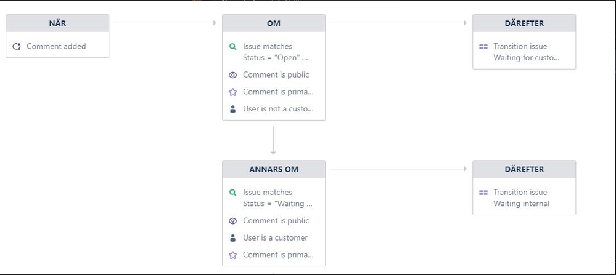The width and height of the screenshot is (616, 275).
Task: Click the eye icon in OM block
Action: point(232,75)
